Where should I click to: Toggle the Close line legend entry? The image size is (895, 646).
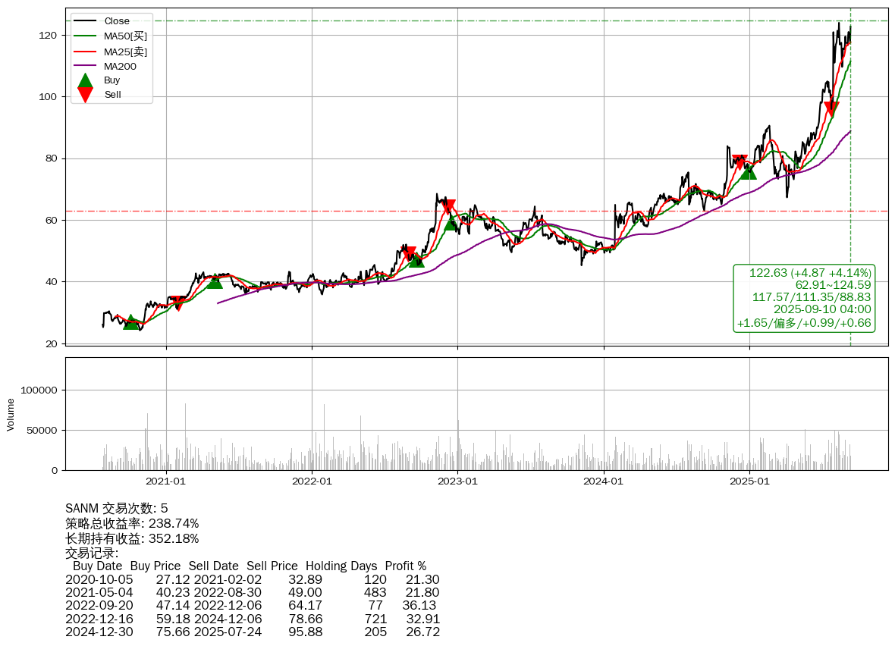pos(117,21)
